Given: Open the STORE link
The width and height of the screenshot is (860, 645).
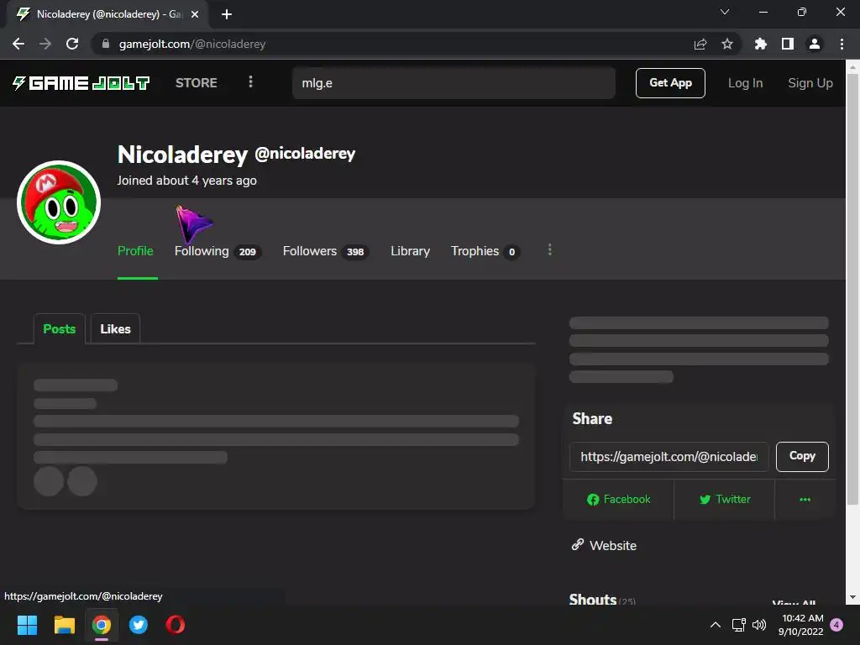Looking at the screenshot, I should pos(197,83).
